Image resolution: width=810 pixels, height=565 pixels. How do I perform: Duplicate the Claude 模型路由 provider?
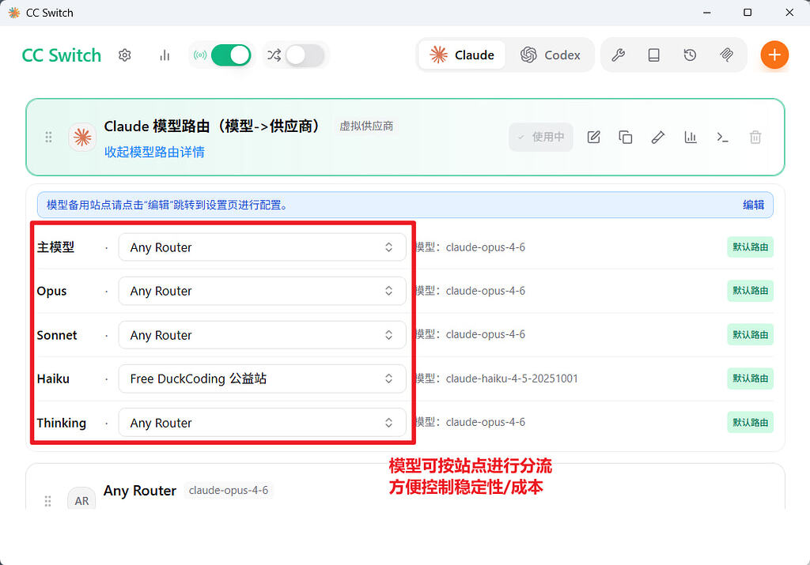[x=626, y=137]
